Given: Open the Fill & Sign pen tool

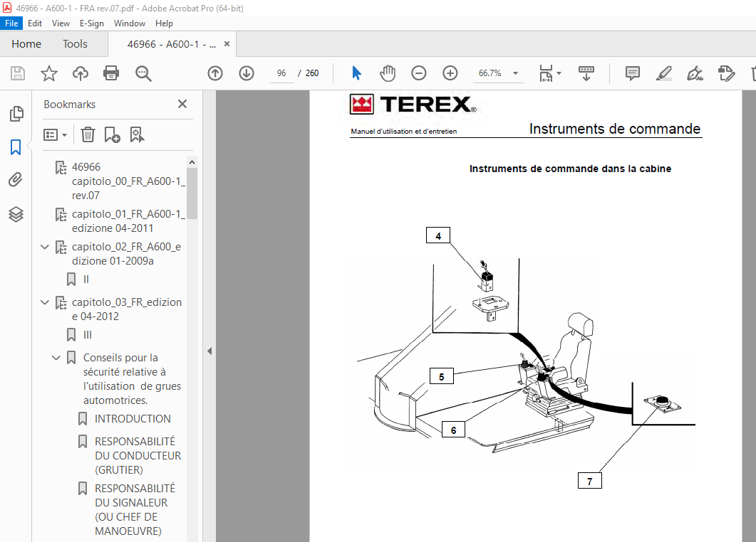Looking at the screenshot, I should click(x=695, y=73).
